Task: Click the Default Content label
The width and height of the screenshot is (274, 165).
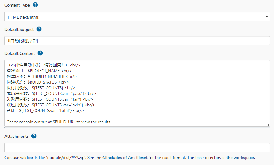Action: pyautogui.click(x=20, y=53)
